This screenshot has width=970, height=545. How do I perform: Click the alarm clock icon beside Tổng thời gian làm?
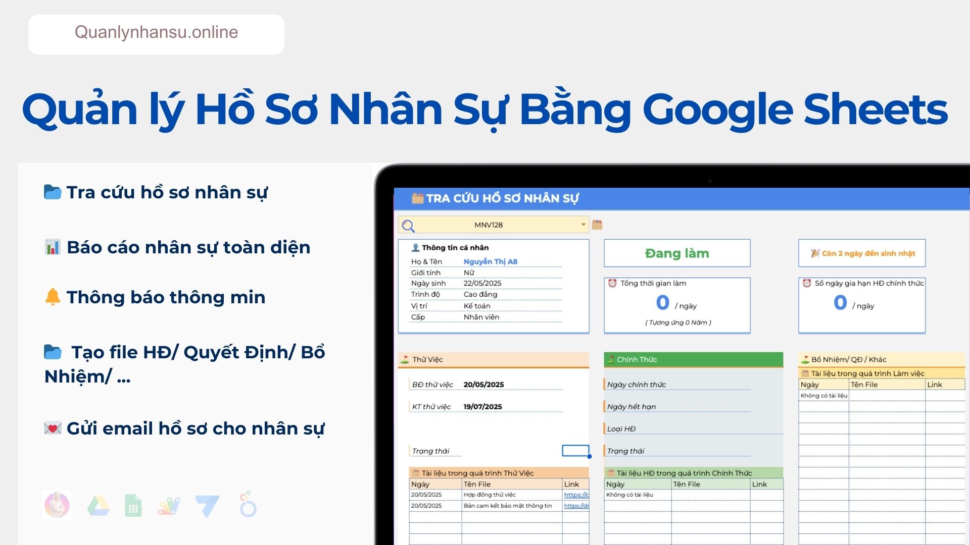[x=612, y=283]
